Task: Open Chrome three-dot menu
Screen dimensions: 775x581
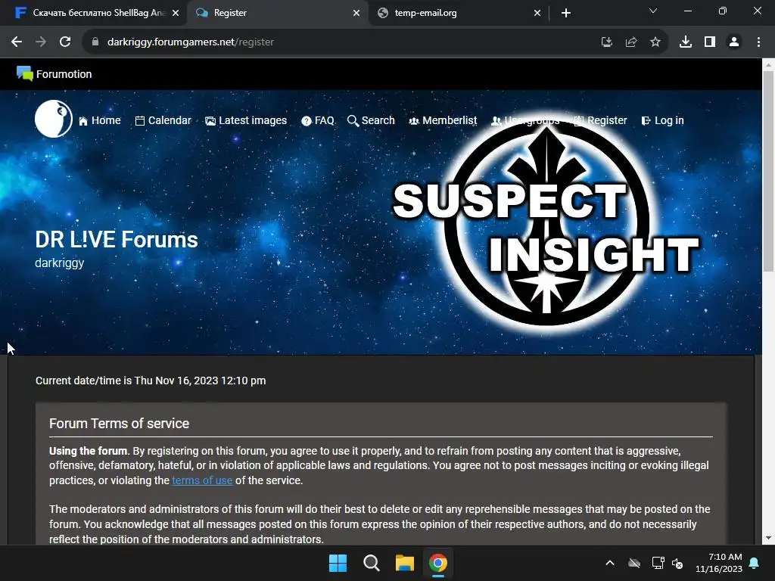Action: pyautogui.click(x=758, y=42)
